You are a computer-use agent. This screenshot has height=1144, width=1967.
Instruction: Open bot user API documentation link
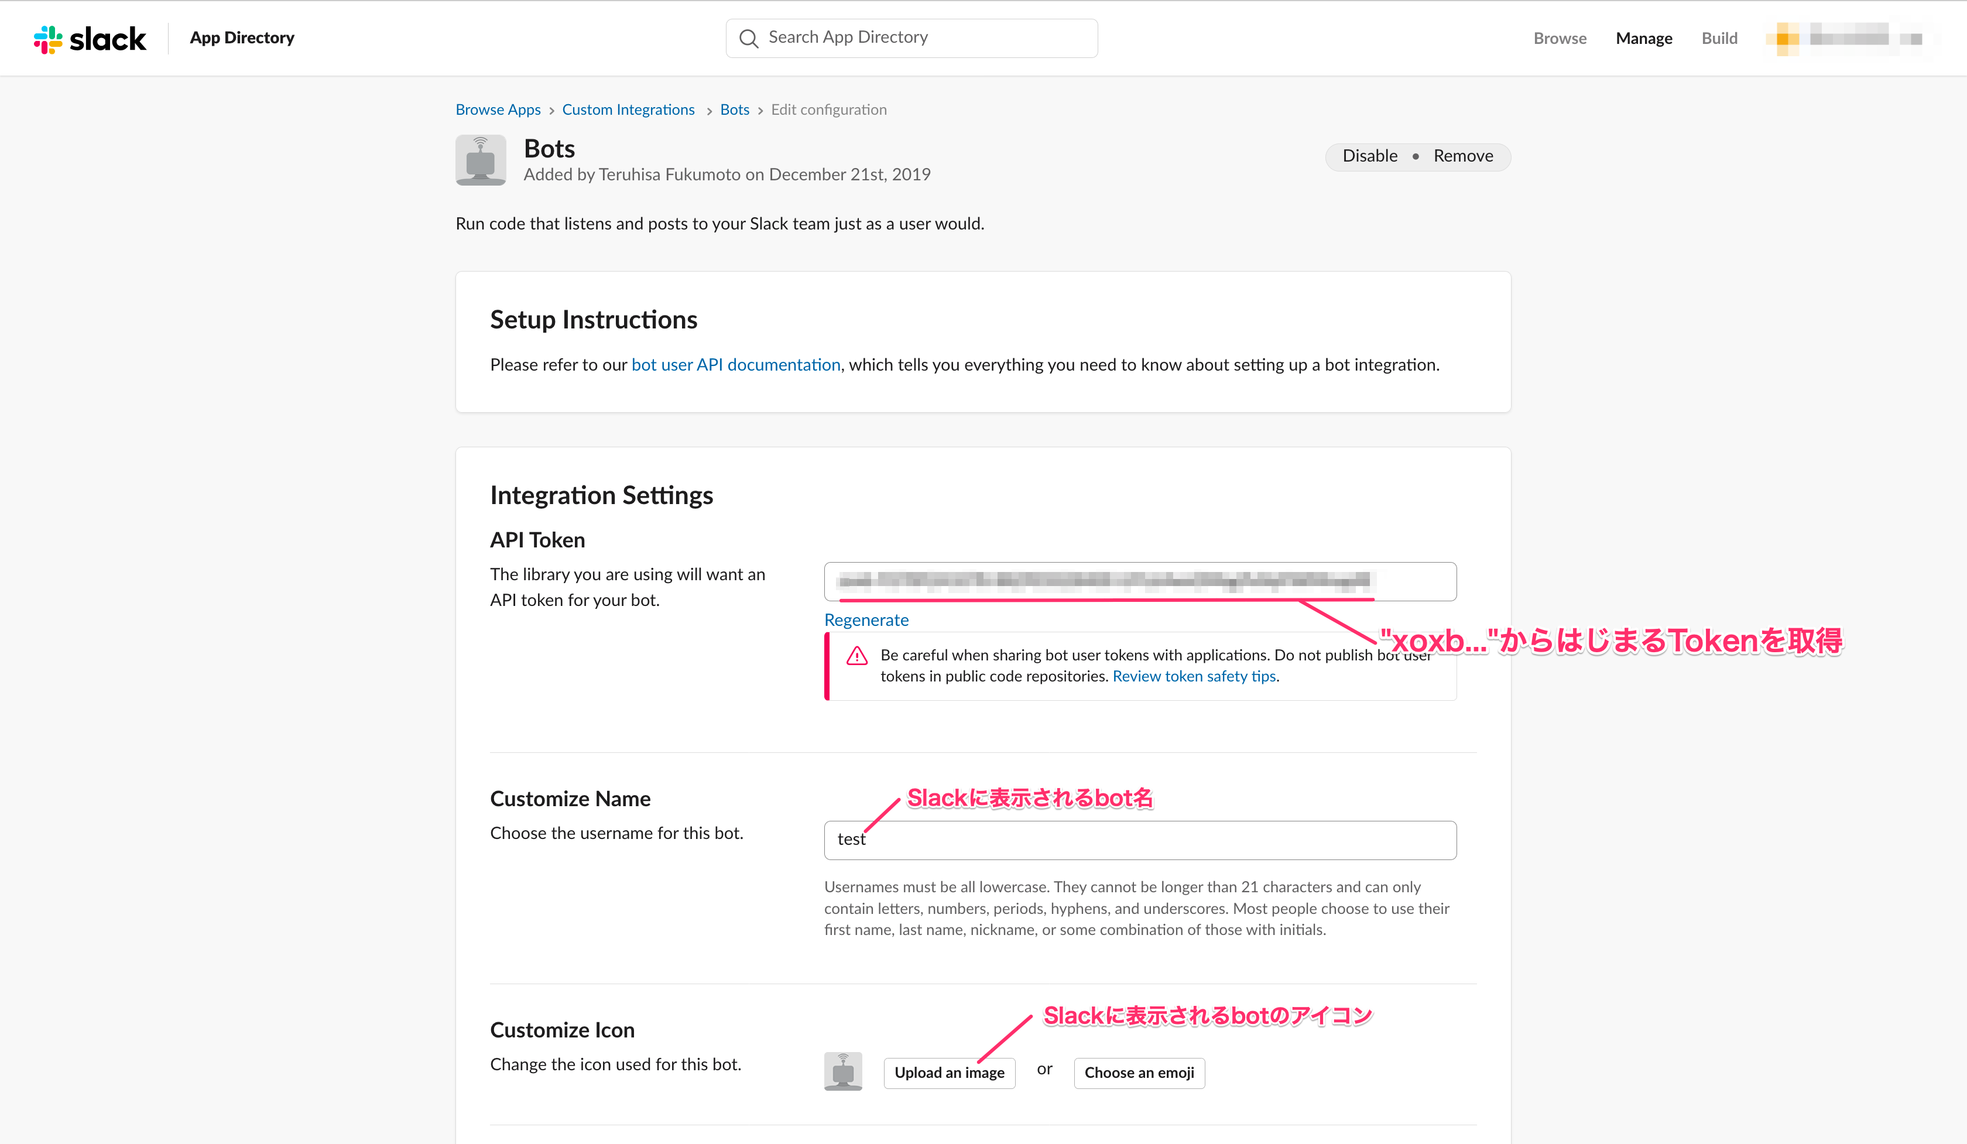pos(736,365)
